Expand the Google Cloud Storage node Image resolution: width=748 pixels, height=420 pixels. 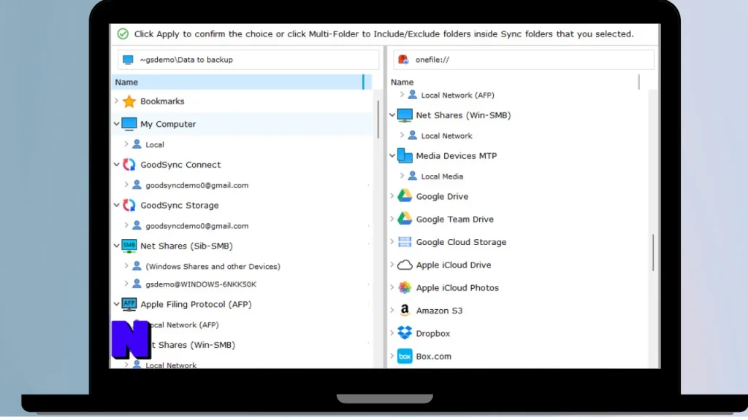[392, 241]
